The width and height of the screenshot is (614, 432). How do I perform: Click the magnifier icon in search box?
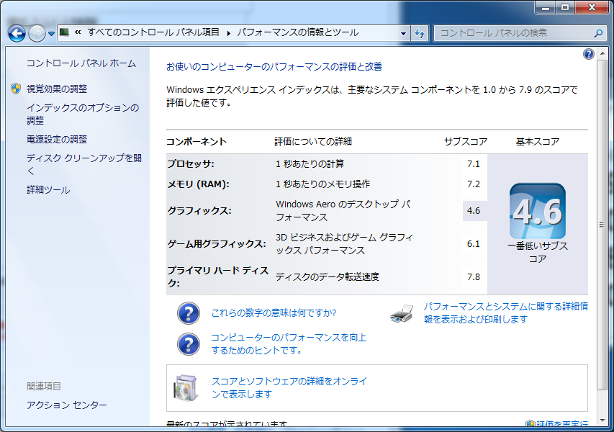pos(598,33)
